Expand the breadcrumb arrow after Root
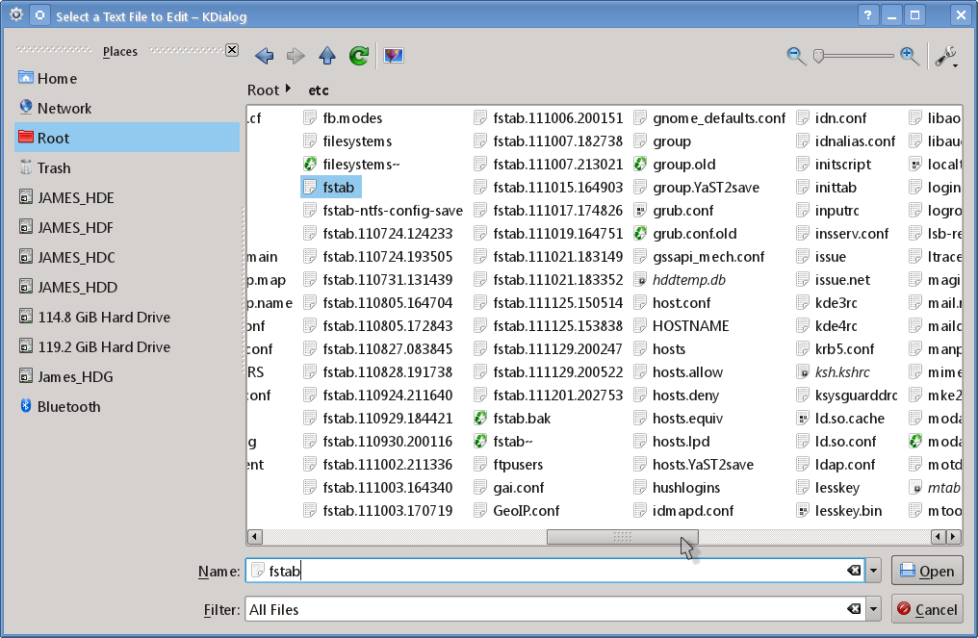The image size is (978, 638). pos(288,89)
